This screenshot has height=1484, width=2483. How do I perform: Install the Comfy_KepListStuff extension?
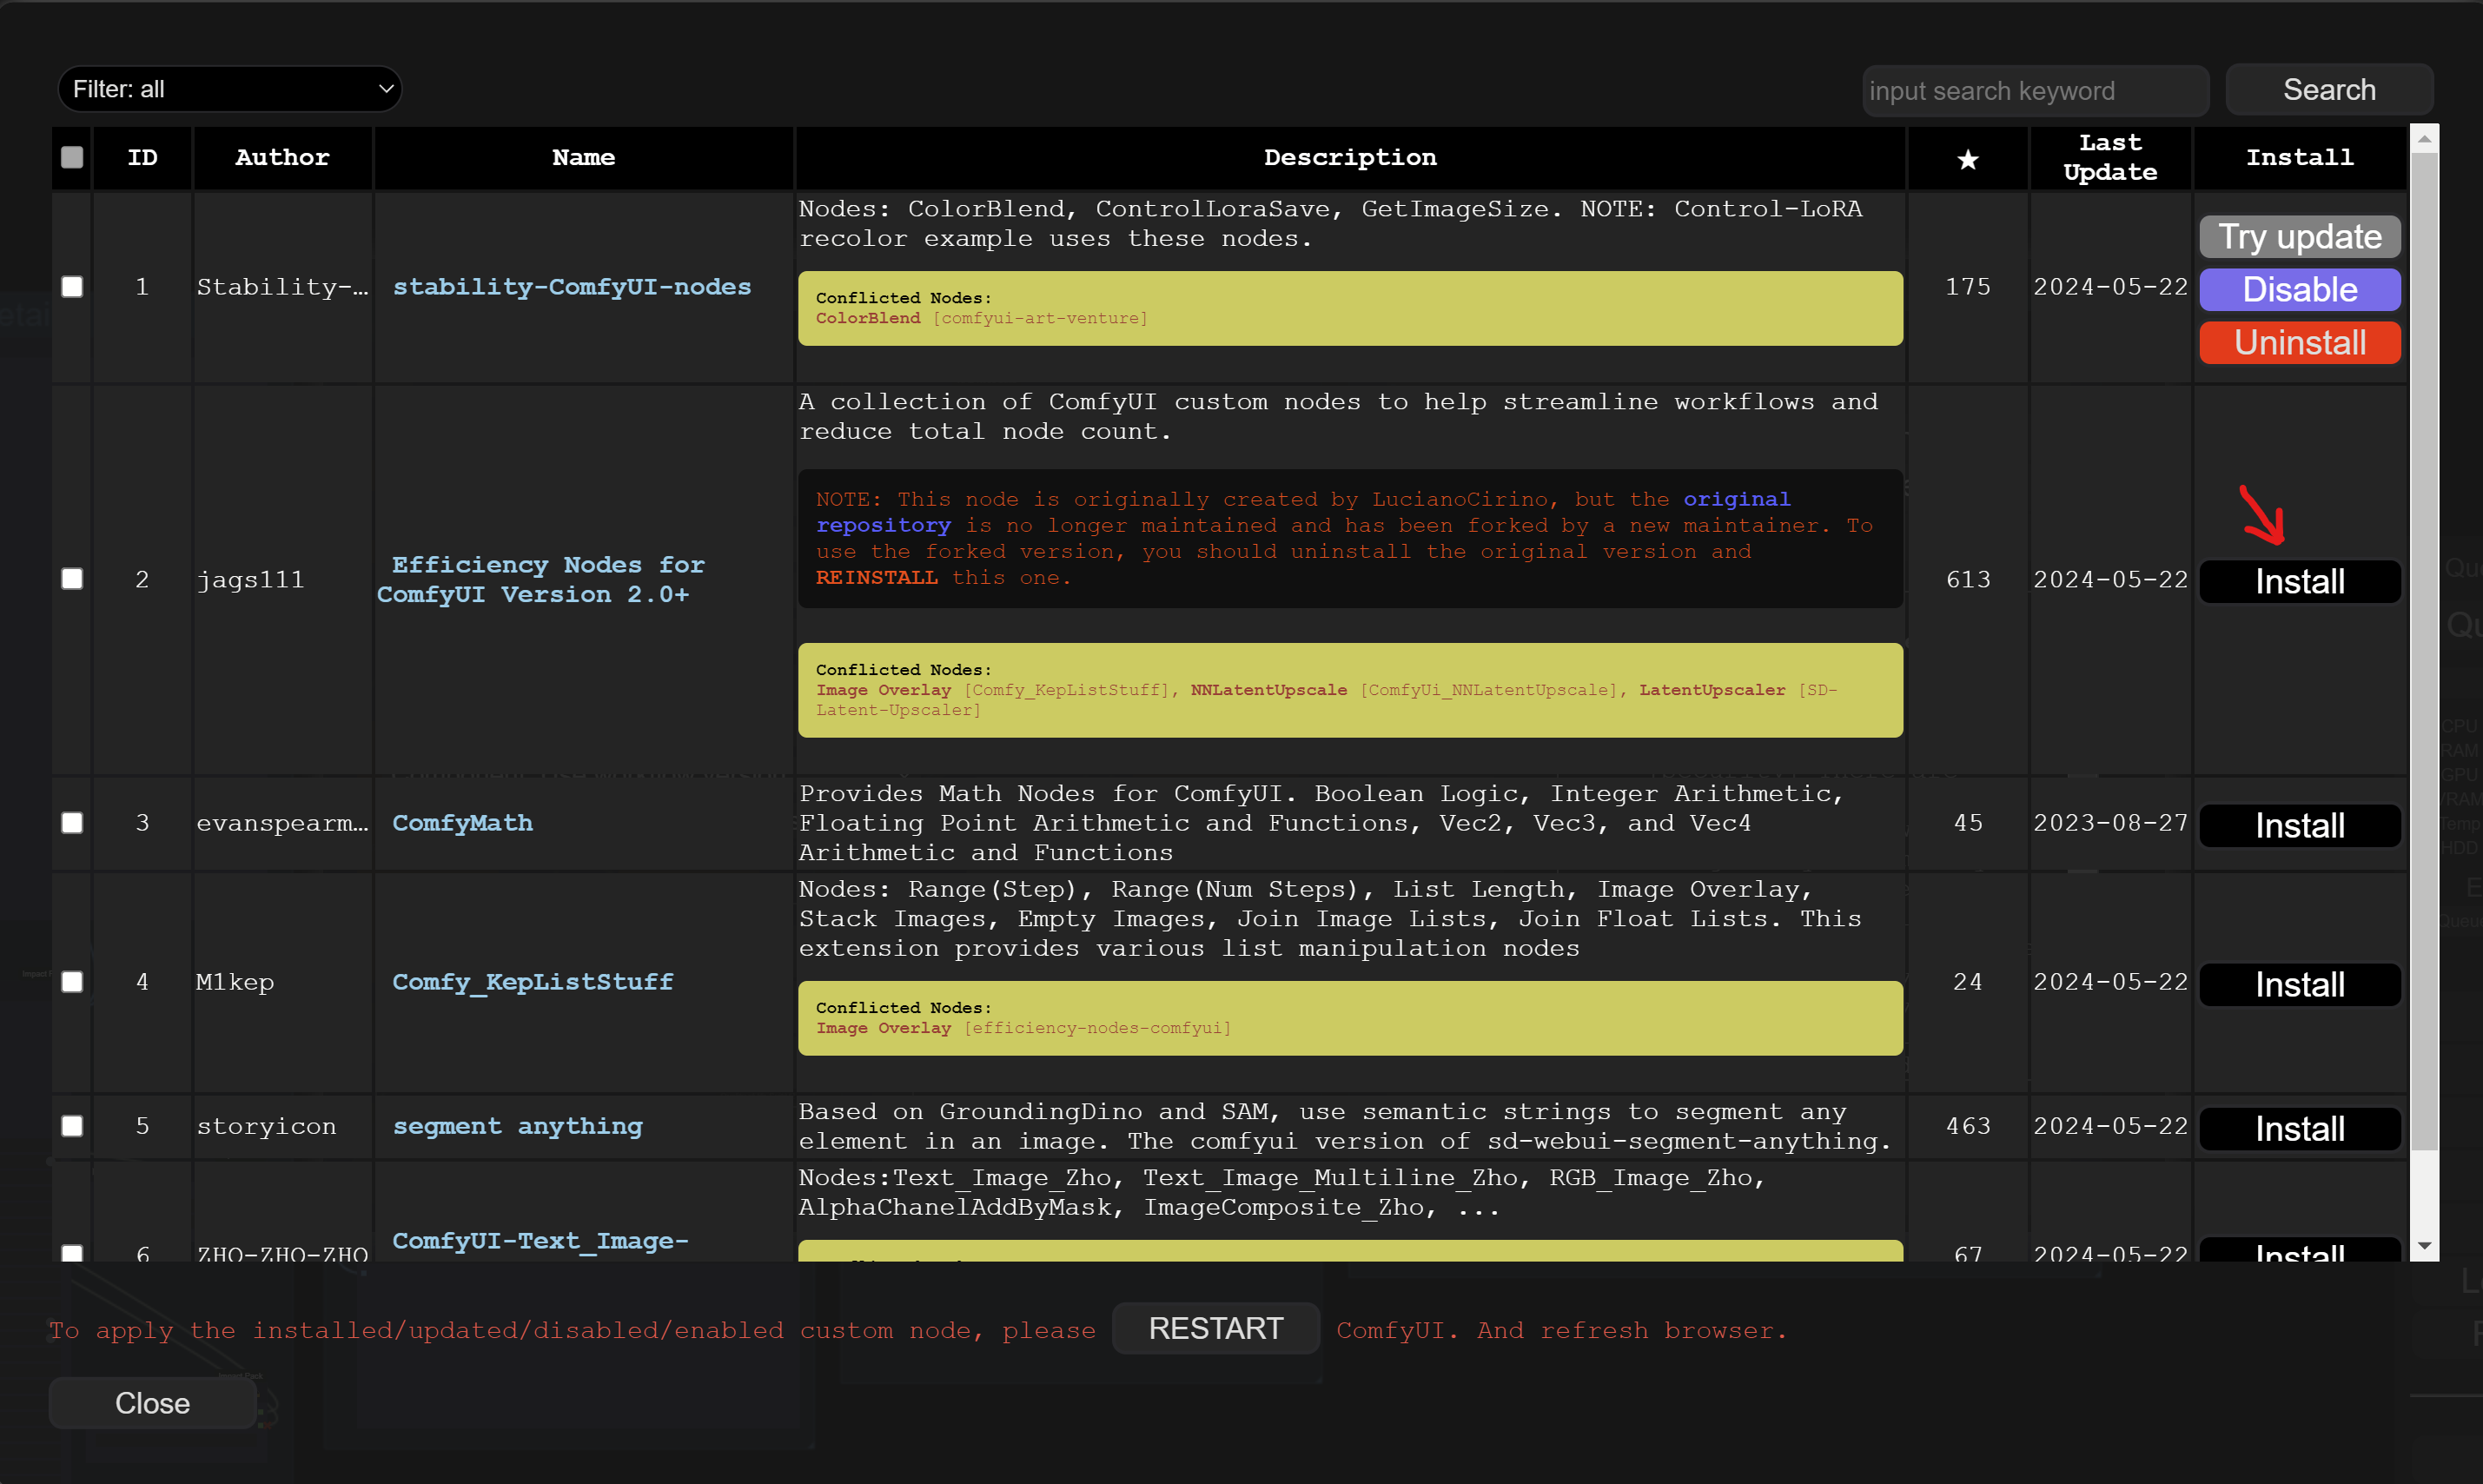click(x=2300, y=985)
